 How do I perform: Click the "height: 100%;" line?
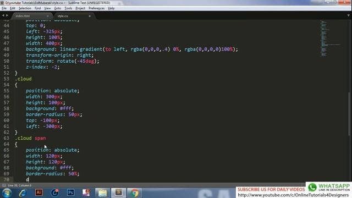(x=44, y=37)
